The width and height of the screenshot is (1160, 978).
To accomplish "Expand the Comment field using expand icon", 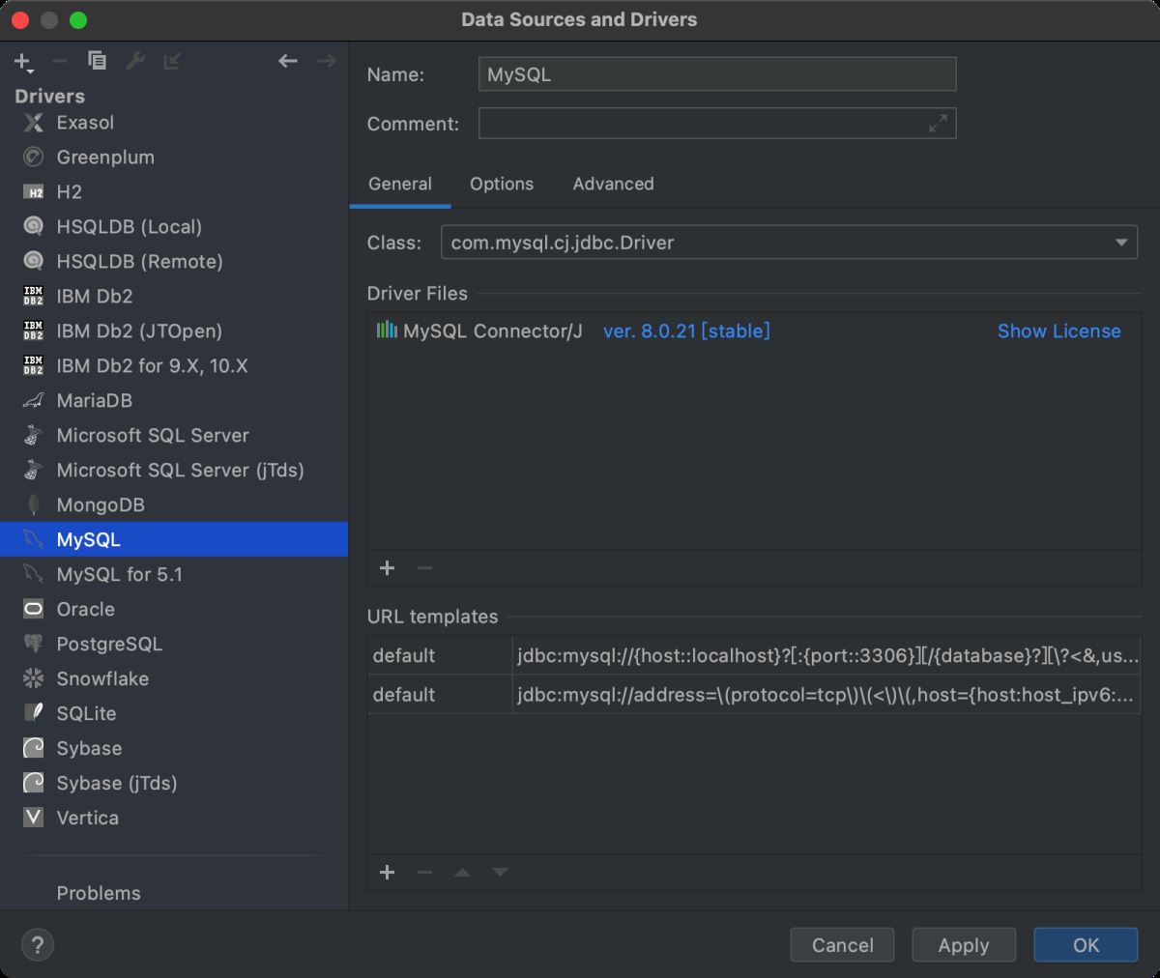I will tap(938, 124).
